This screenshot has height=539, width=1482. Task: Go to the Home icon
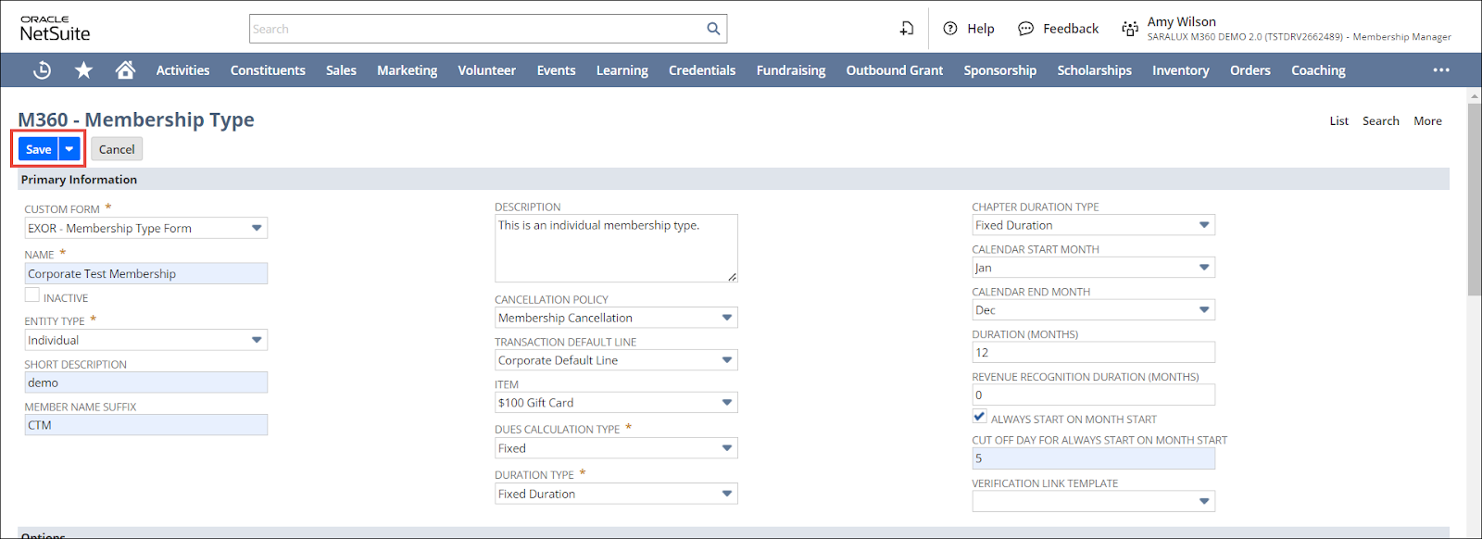pyautogui.click(x=125, y=70)
